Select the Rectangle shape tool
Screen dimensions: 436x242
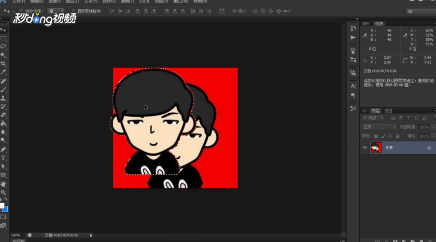(3, 175)
